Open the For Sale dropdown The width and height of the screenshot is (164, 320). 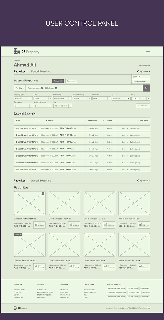coord(20,88)
